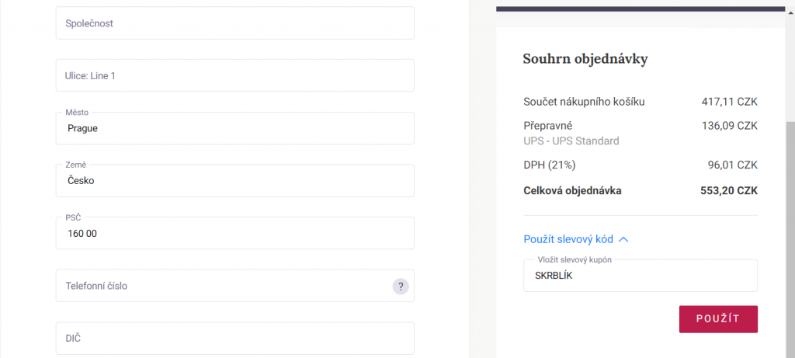Click the PSČ field with 160 00

click(x=234, y=233)
